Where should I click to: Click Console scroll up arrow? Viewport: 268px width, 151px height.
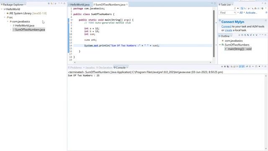point(266,75)
